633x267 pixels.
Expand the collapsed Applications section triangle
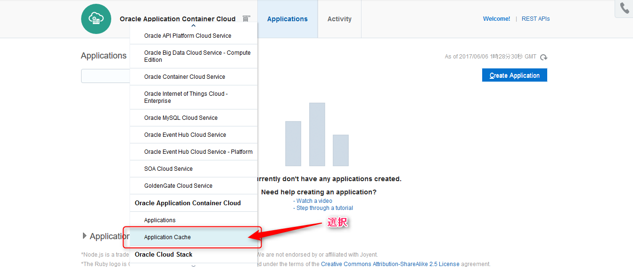click(x=85, y=236)
